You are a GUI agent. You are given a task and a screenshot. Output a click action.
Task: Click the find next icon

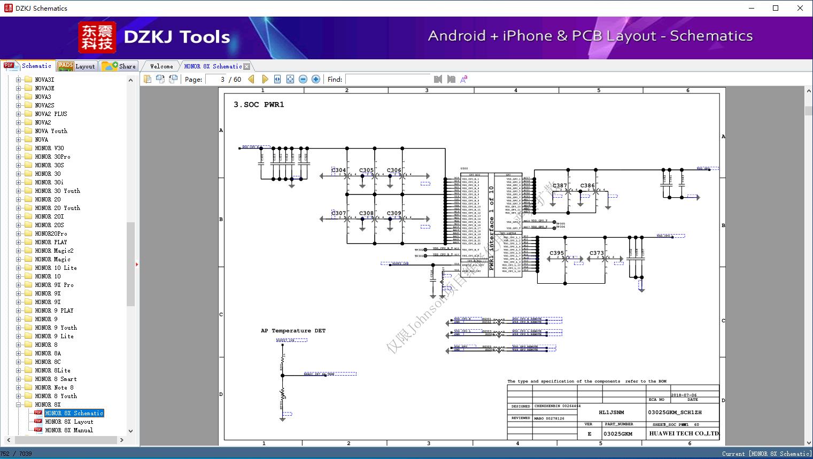pyautogui.click(x=451, y=79)
